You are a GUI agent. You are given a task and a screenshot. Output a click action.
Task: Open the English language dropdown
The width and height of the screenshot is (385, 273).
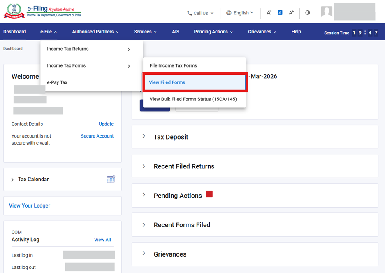[240, 13]
